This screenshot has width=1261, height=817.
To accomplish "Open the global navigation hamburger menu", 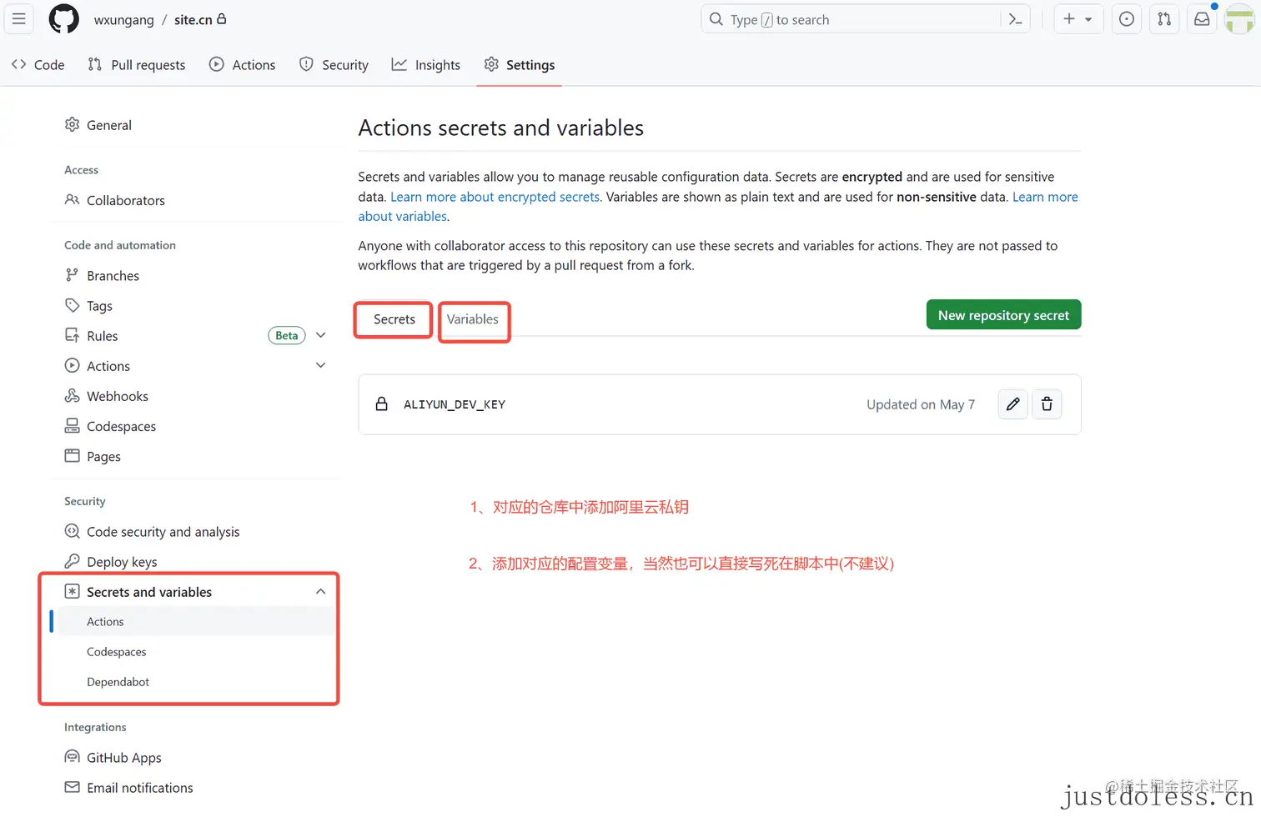I will click(x=18, y=18).
